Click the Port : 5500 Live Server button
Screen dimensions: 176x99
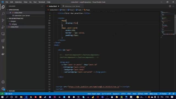pyautogui.click(x=143, y=94)
